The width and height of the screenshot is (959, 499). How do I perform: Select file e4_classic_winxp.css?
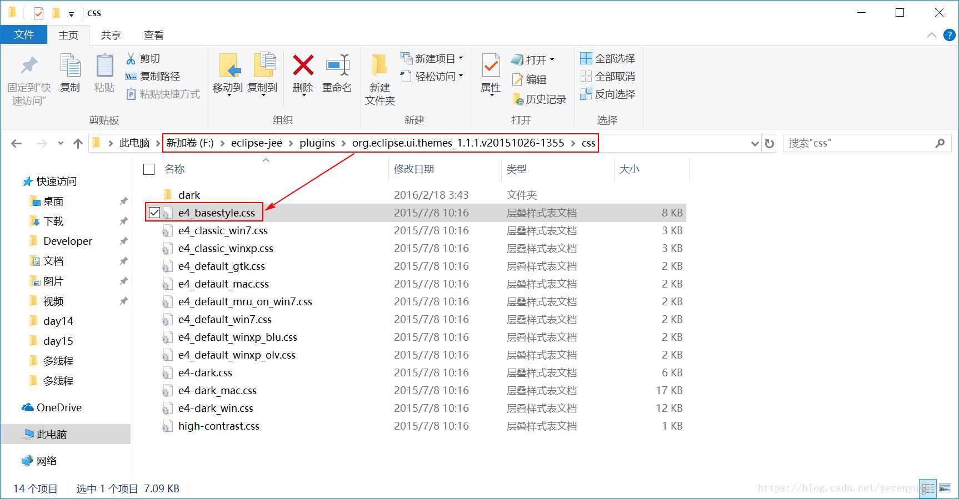226,248
